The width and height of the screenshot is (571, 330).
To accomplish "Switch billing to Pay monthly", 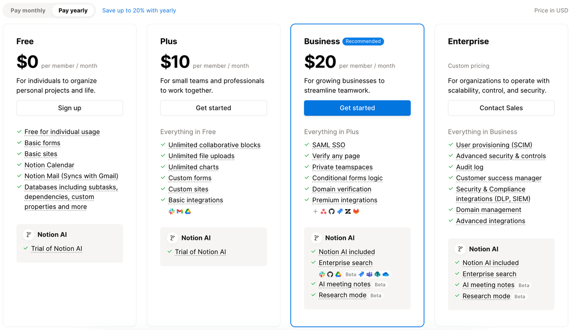I will [28, 10].
